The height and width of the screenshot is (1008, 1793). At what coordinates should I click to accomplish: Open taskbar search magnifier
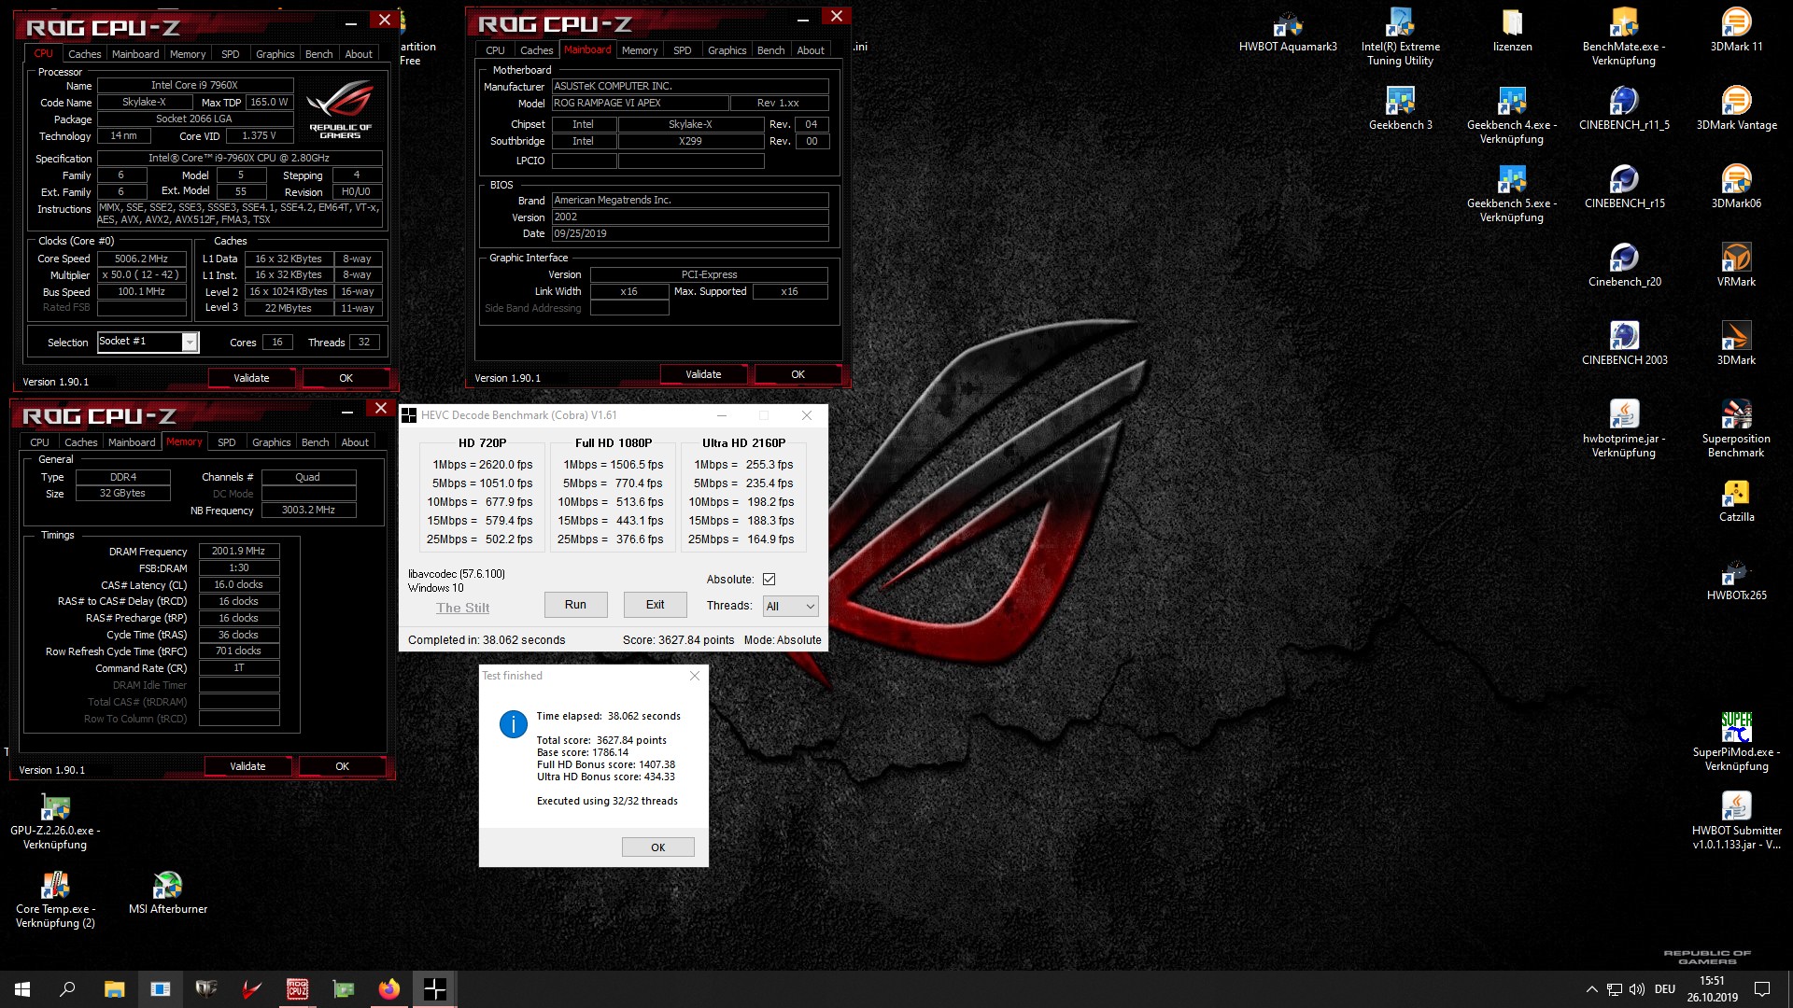coord(67,988)
